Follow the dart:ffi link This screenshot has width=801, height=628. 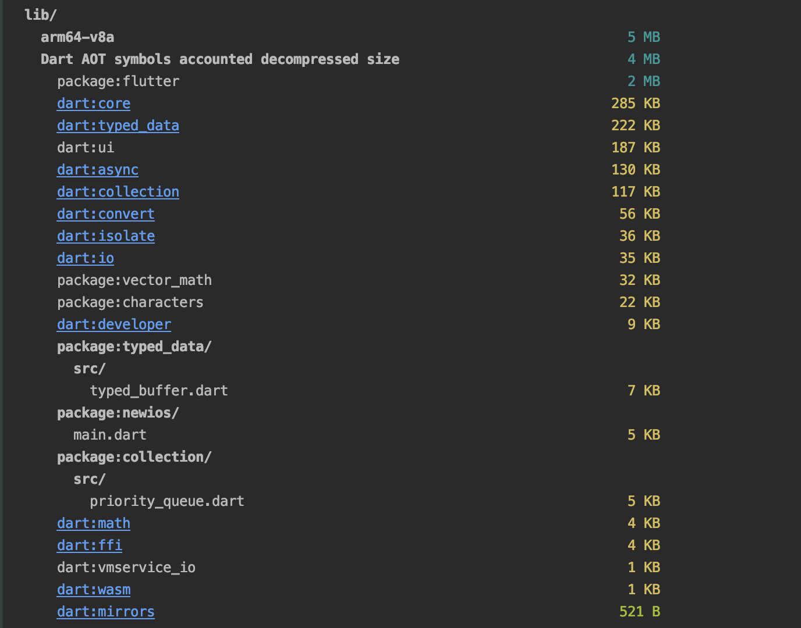click(90, 545)
